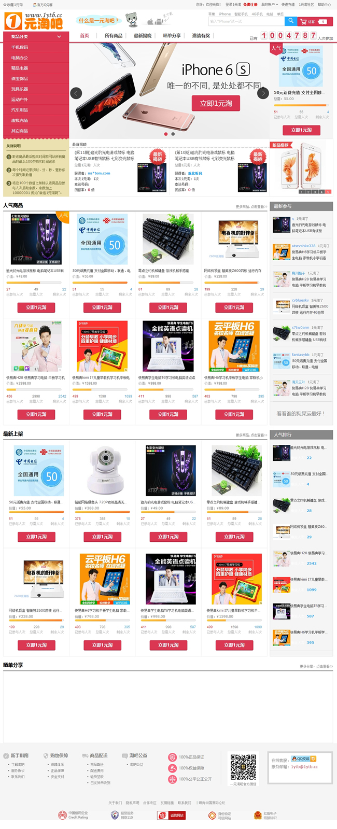This screenshot has height=829, width=337.
Task: Open the 我的账户 dropdown menu
Action: pyautogui.click(x=269, y=5)
